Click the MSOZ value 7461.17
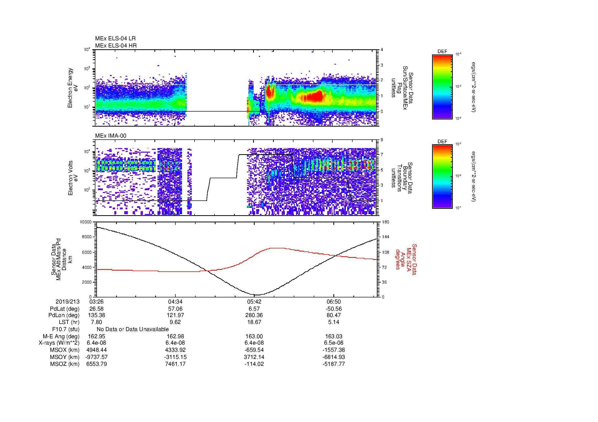 [176, 364]
